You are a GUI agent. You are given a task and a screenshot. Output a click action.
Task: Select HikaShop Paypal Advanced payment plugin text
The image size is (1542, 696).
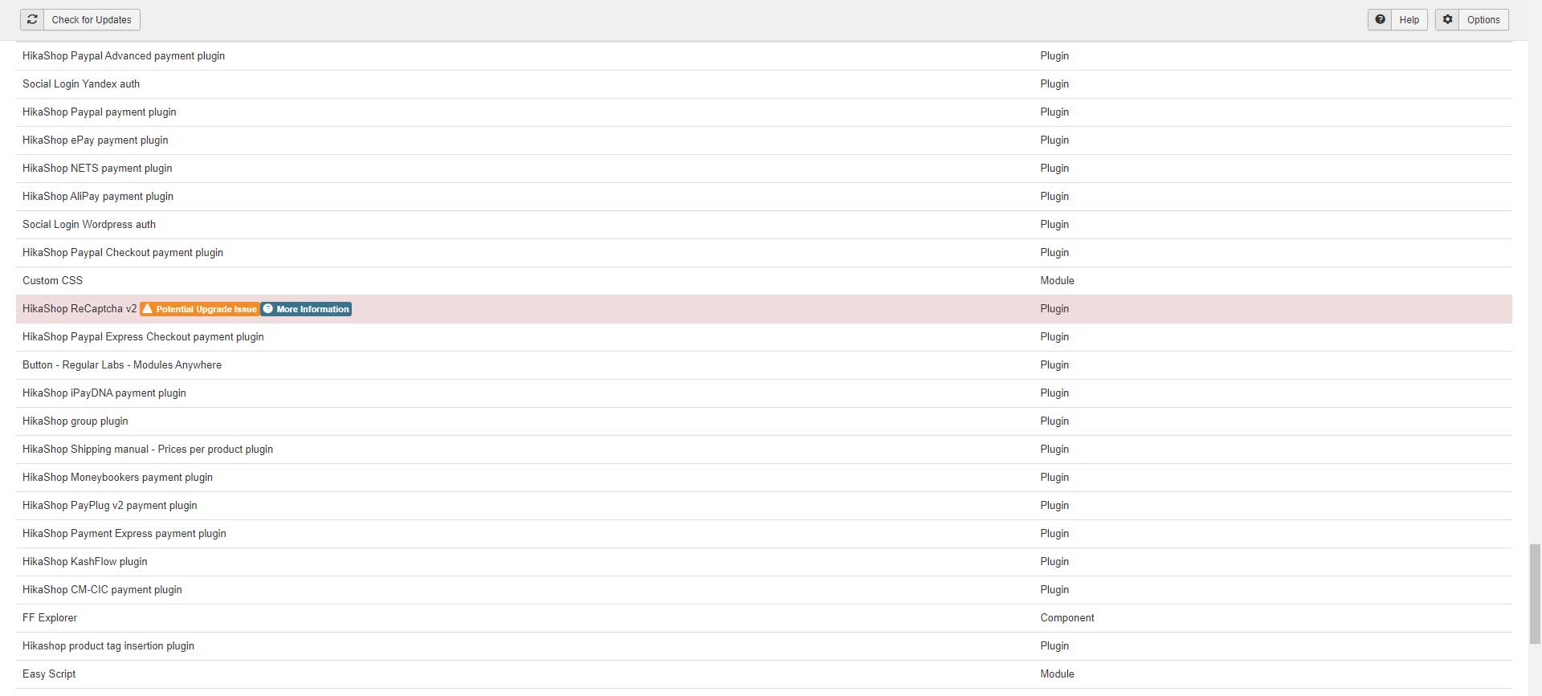point(124,56)
